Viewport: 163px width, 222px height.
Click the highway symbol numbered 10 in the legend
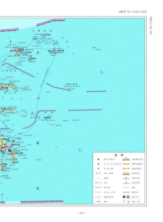coord(126,159)
